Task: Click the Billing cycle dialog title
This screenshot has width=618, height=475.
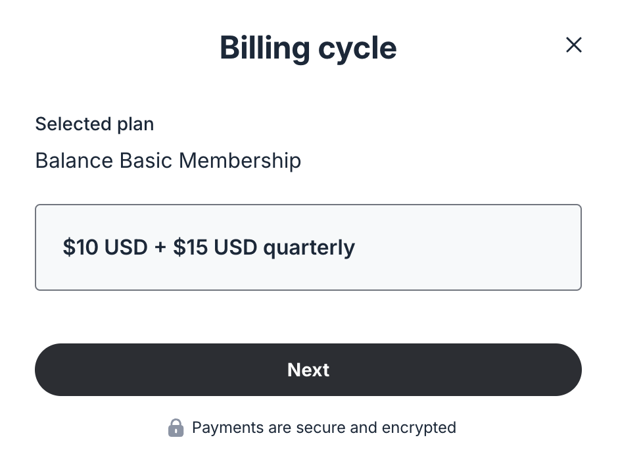Action: point(308,47)
